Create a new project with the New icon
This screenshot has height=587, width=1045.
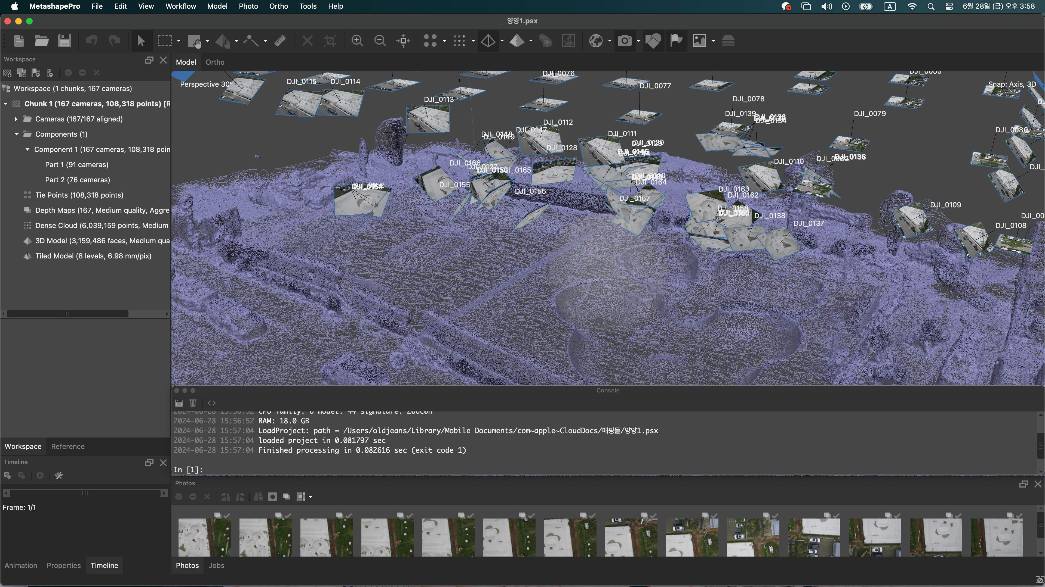click(x=19, y=40)
